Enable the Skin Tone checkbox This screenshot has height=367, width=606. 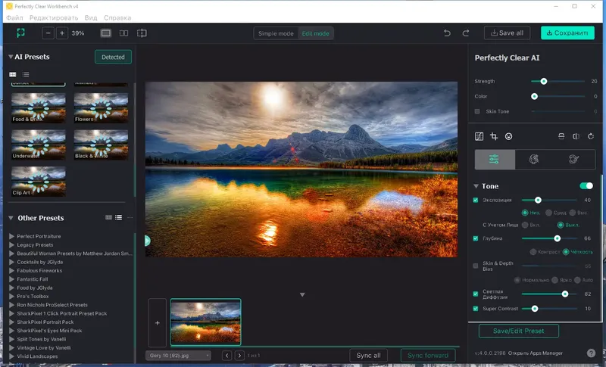(477, 111)
